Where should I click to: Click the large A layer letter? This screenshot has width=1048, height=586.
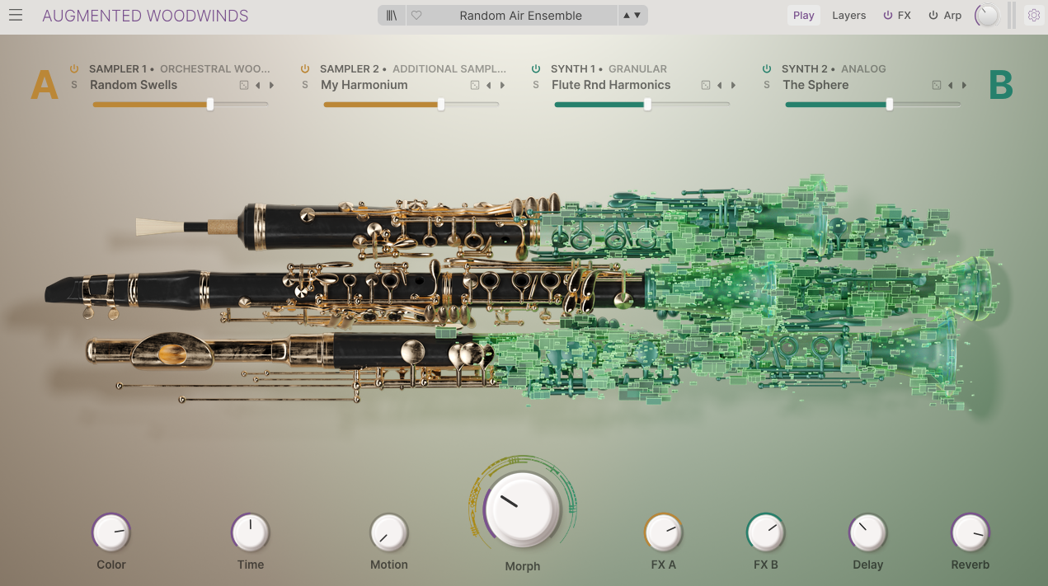[x=45, y=85]
